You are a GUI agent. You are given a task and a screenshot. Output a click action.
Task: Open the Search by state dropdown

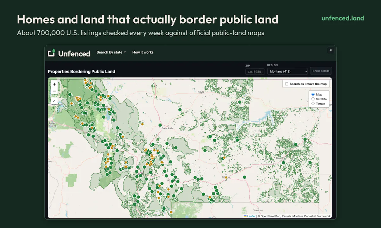coord(111,52)
